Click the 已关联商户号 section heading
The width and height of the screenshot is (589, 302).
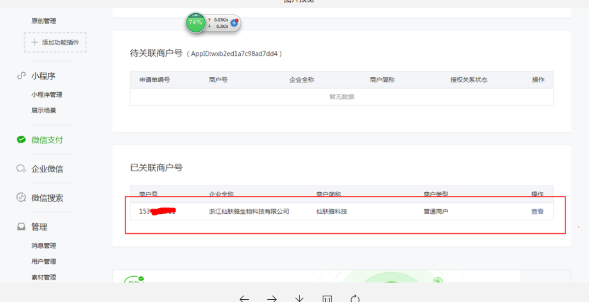(156, 168)
